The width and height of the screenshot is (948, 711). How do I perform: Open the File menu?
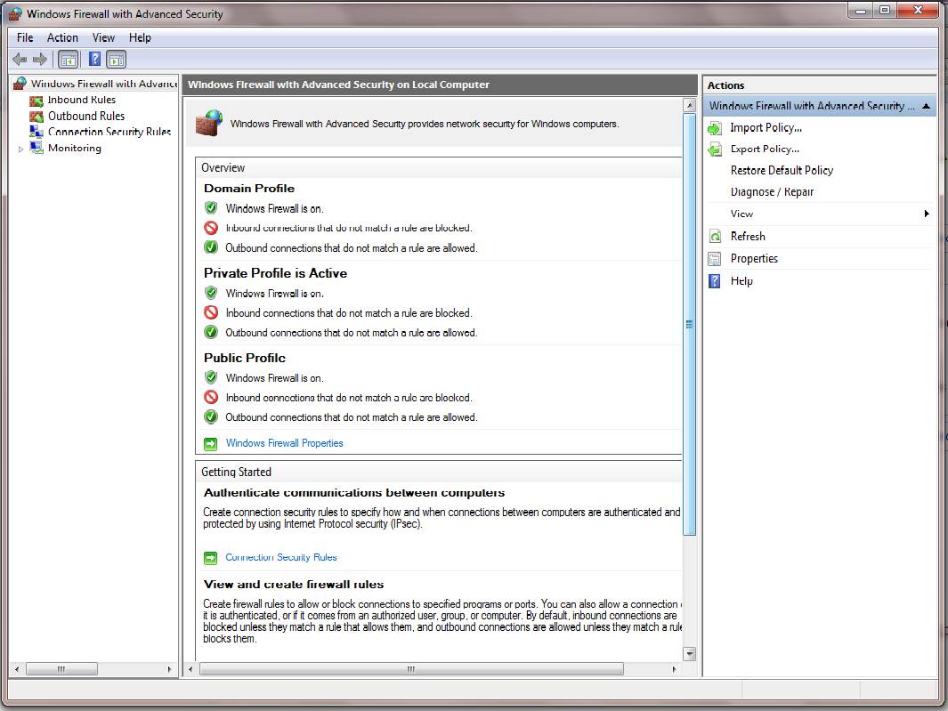click(25, 37)
